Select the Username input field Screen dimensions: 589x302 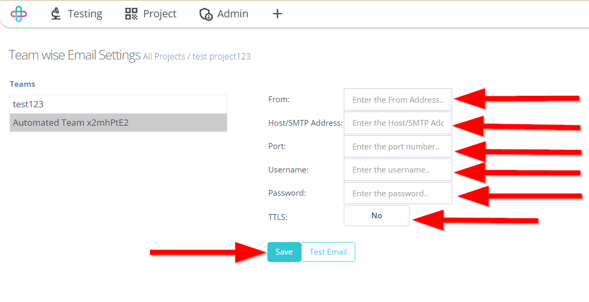coord(398,170)
